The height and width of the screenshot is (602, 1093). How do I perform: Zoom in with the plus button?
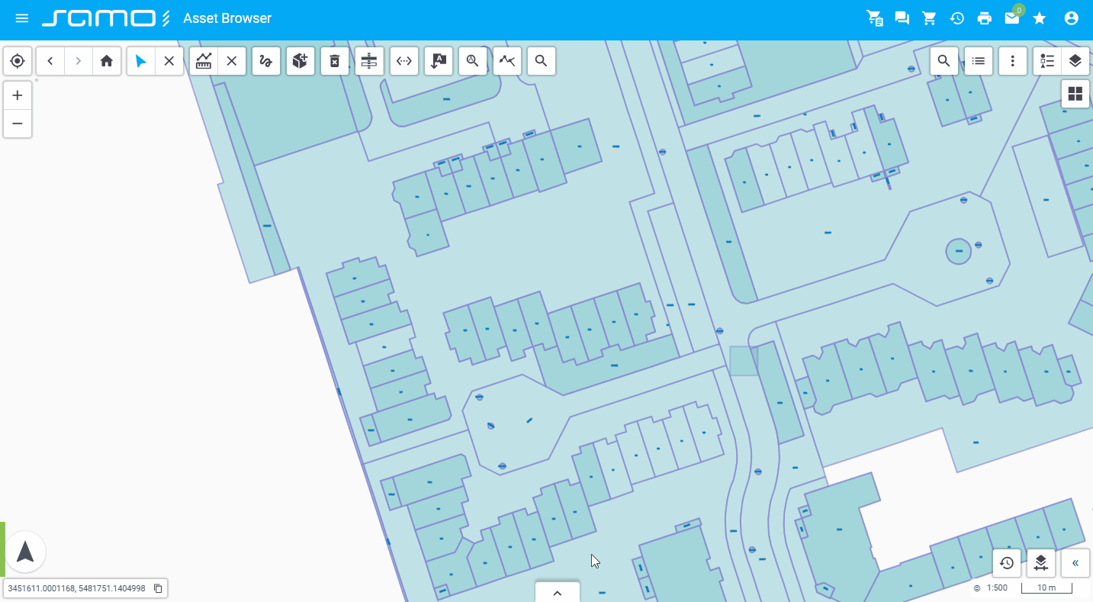point(18,95)
